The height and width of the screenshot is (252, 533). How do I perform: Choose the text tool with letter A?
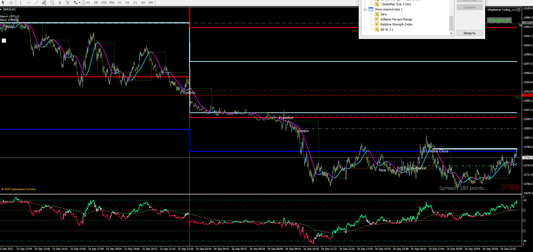click(x=60, y=3)
